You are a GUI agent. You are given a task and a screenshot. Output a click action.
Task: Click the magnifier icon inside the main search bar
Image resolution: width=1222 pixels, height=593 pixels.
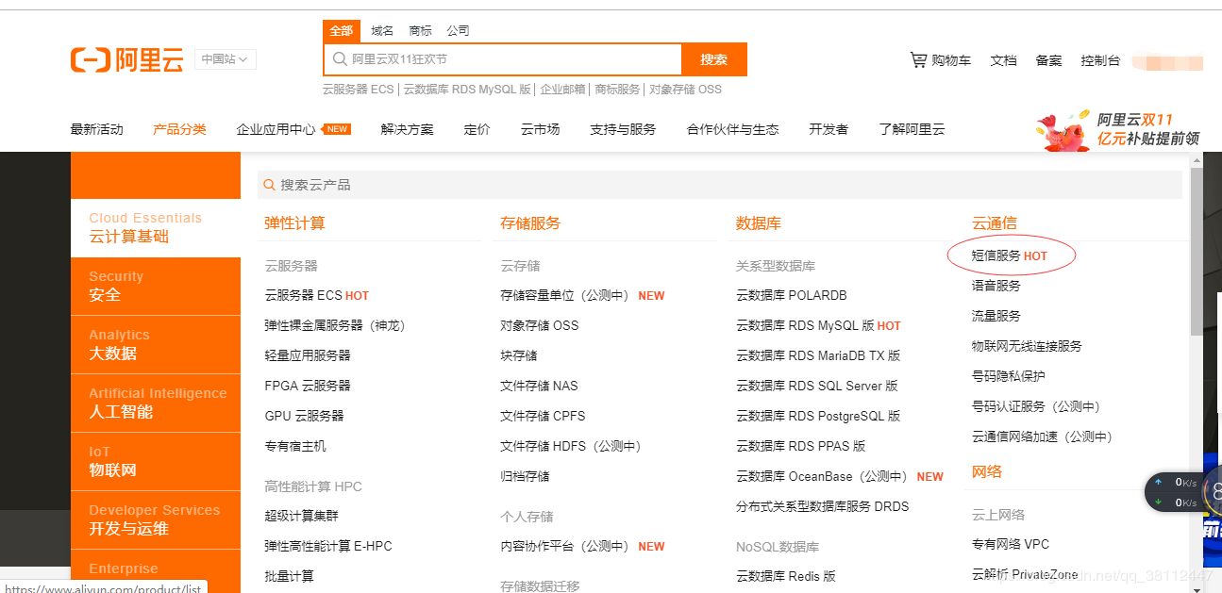point(340,59)
